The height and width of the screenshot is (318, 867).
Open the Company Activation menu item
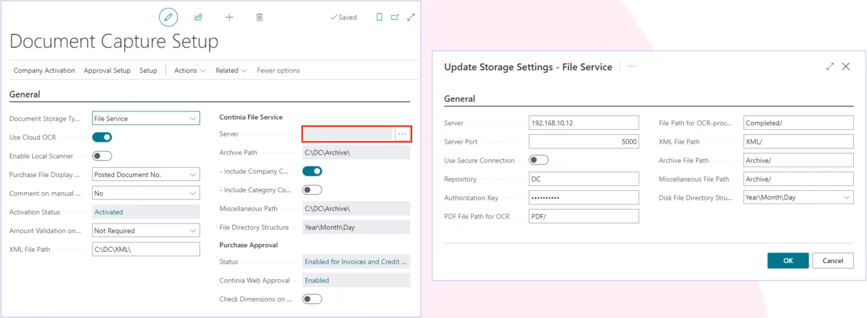pyautogui.click(x=44, y=71)
